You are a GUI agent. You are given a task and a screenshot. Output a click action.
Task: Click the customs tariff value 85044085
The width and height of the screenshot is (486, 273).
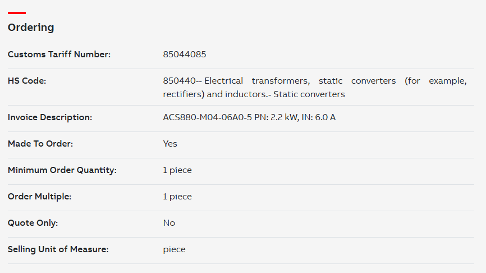click(x=185, y=54)
